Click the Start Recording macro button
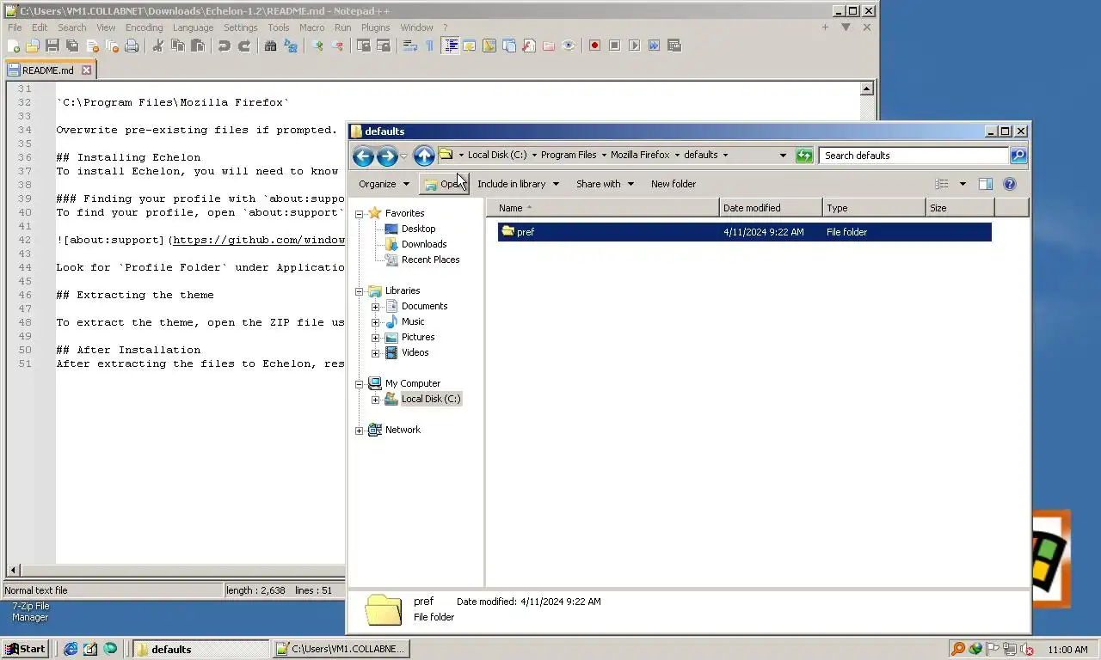 click(x=594, y=46)
